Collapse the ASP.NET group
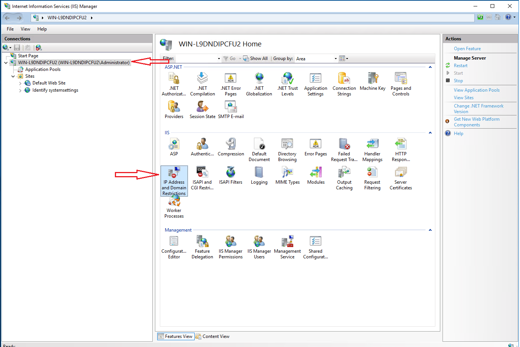520x347 pixels. (x=430, y=67)
